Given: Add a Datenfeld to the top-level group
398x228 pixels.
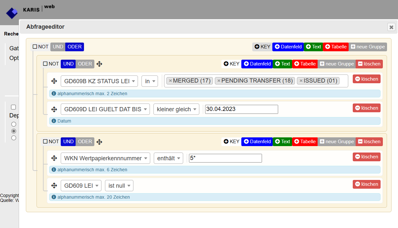Looking at the screenshot, I should point(288,47).
